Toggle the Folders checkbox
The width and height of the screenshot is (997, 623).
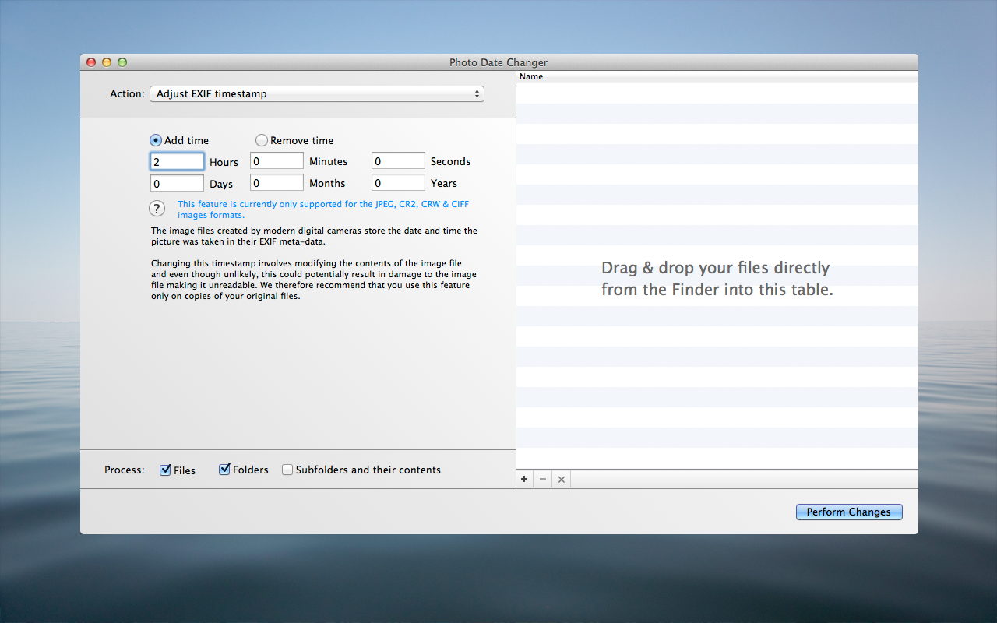[224, 470]
